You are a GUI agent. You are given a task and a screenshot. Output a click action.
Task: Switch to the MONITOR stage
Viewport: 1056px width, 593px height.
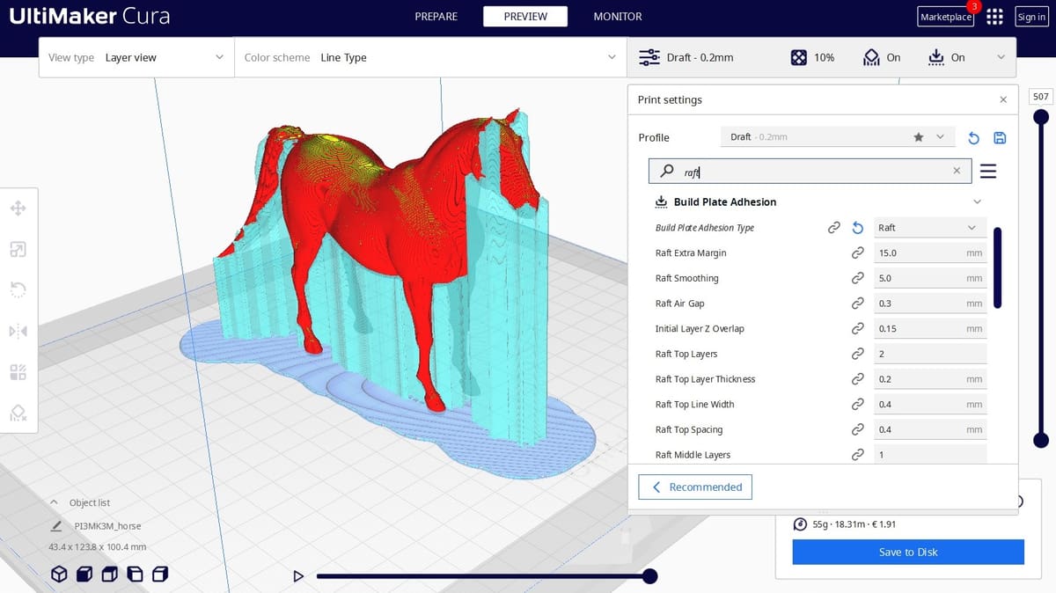click(618, 17)
